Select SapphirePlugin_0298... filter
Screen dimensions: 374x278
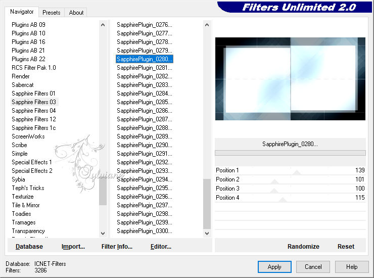point(145,214)
